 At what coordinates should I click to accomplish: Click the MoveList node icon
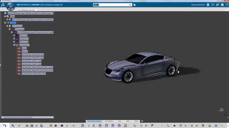[17, 39]
